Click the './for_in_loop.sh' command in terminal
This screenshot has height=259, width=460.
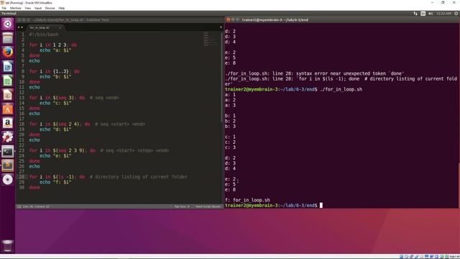click(341, 89)
